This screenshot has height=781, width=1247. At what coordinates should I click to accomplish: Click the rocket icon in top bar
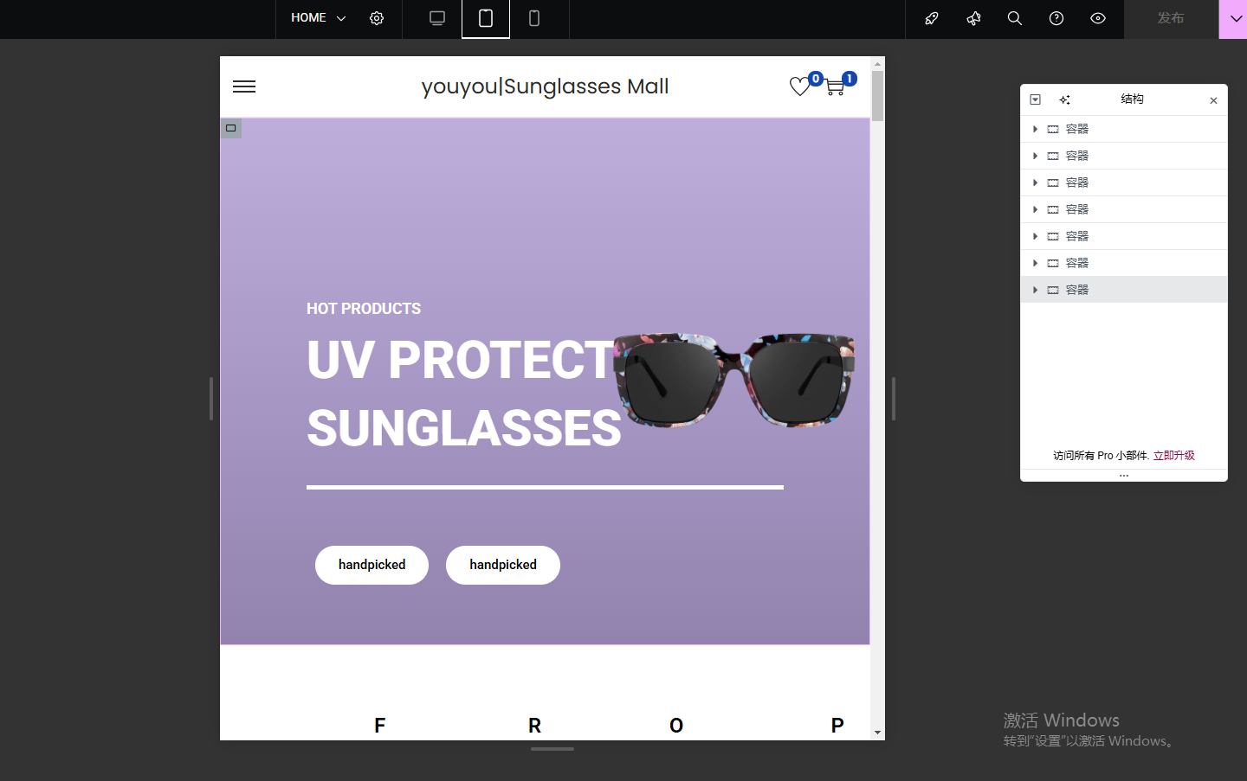click(932, 18)
